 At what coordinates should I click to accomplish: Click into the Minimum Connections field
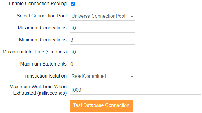[x=102, y=40]
